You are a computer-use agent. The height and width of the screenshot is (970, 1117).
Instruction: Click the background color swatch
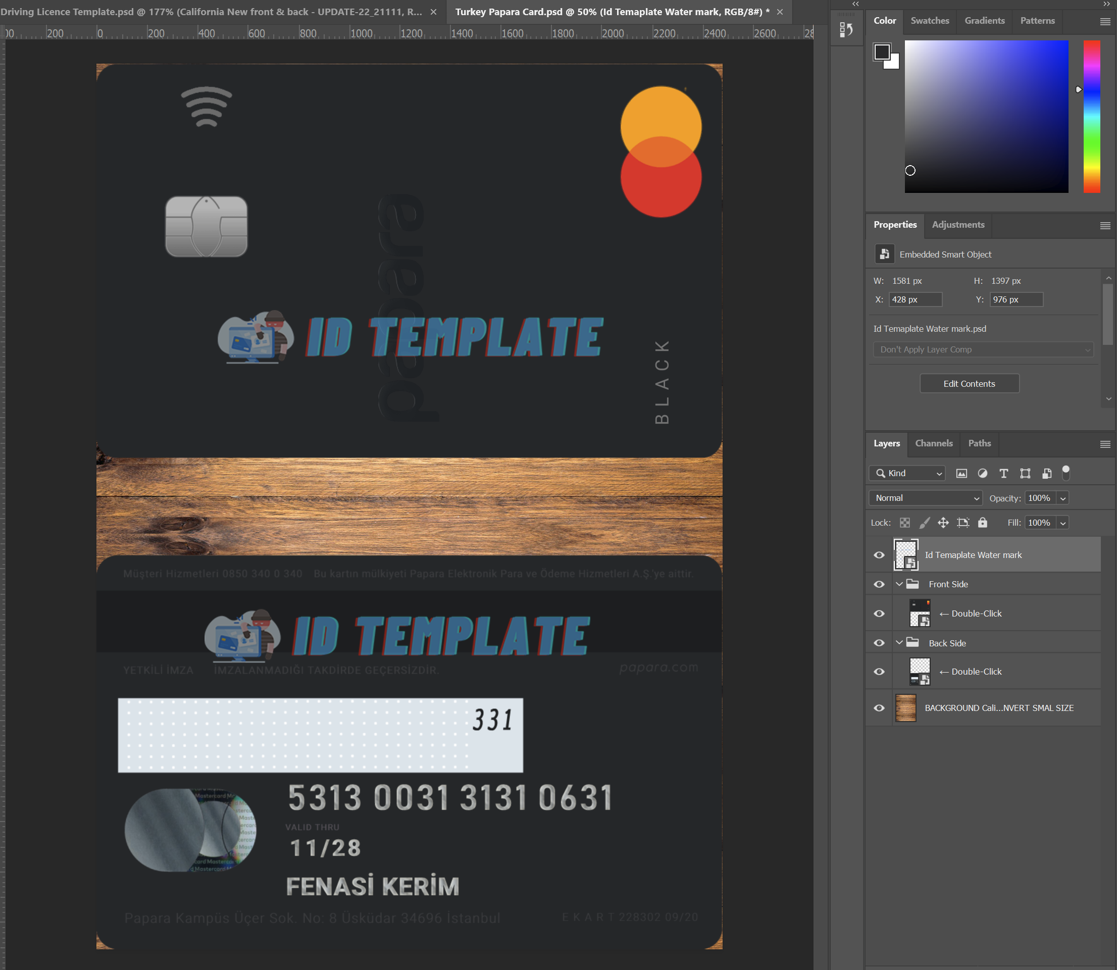coord(893,63)
